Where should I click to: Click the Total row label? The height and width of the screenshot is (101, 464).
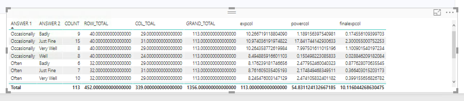[16, 88]
